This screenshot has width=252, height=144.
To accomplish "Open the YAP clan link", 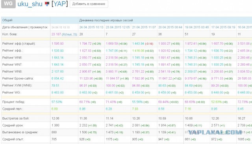I will coord(59,4).
